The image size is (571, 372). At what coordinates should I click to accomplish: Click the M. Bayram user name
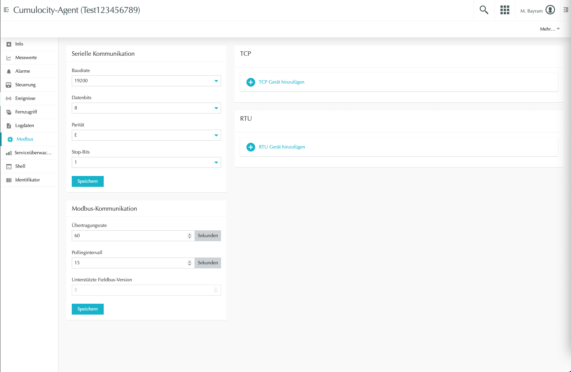tap(532, 11)
